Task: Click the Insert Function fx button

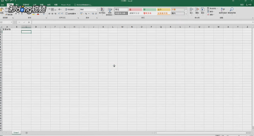Action: (x=29, y=22)
